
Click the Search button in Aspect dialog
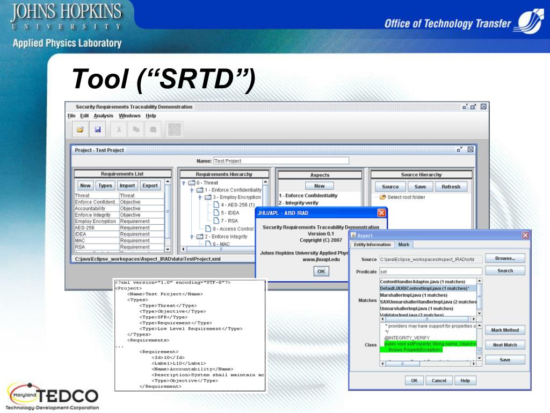pyautogui.click(x=505, y=271)
